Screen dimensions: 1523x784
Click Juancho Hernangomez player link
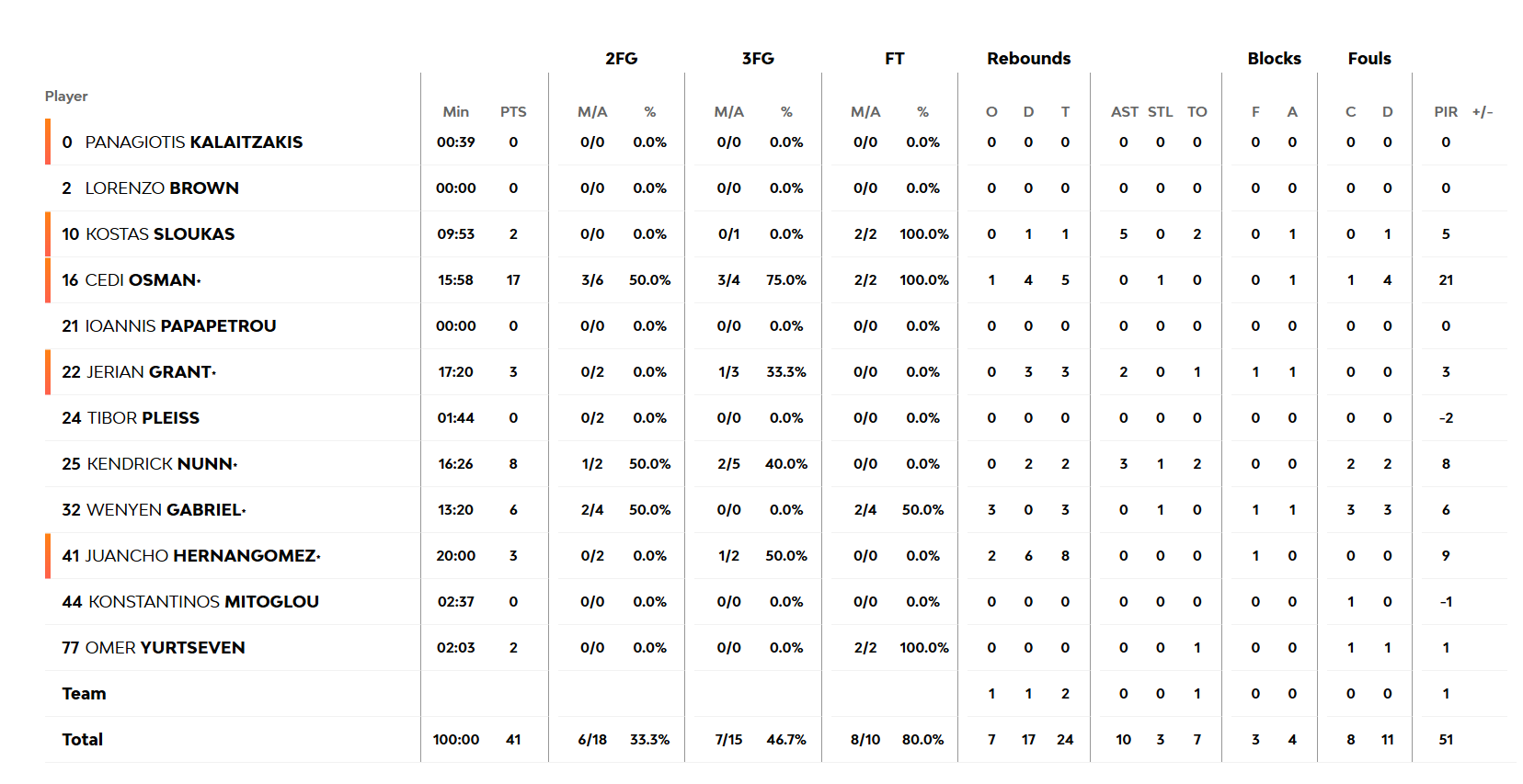(x=200, y=556)
